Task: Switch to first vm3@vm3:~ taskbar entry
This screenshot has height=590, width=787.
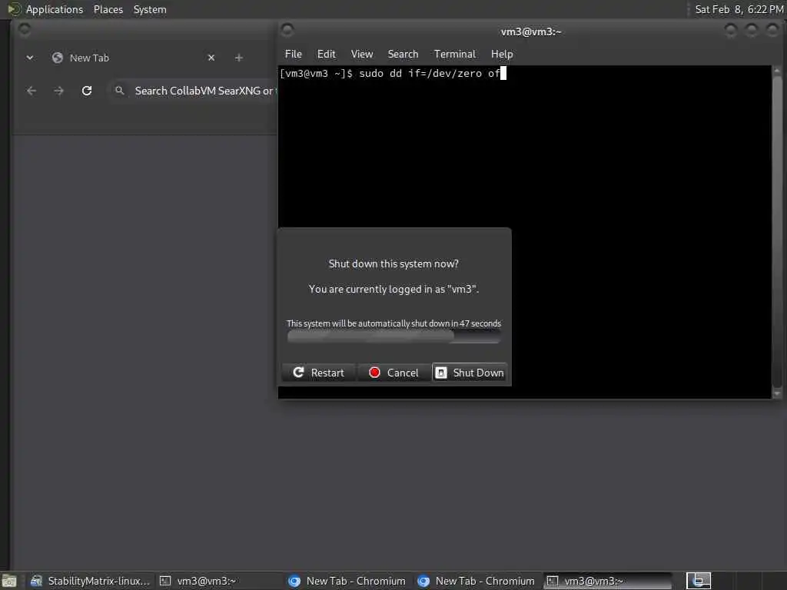Action: (x=220, y=581)
